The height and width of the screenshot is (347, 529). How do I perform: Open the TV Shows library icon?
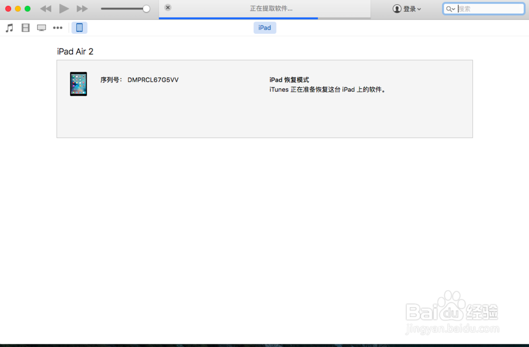[x=41, y=27]
